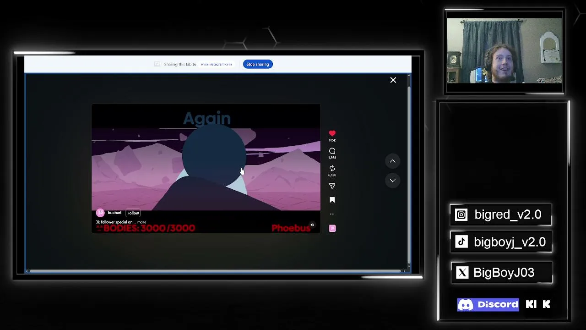Click the "3k follower special on" caption text

pos(114,222)
